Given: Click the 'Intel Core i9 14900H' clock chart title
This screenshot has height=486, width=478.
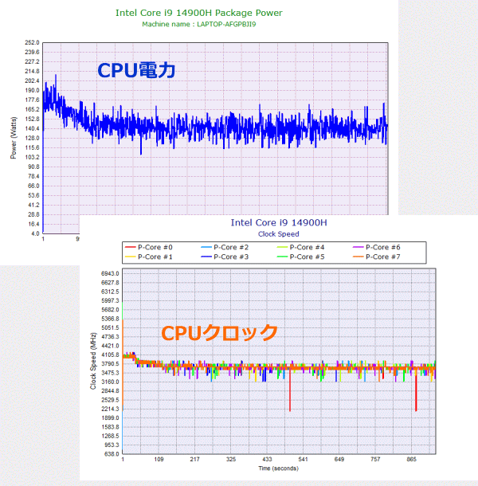Looking at the screenshot, I should coord(279,222).
